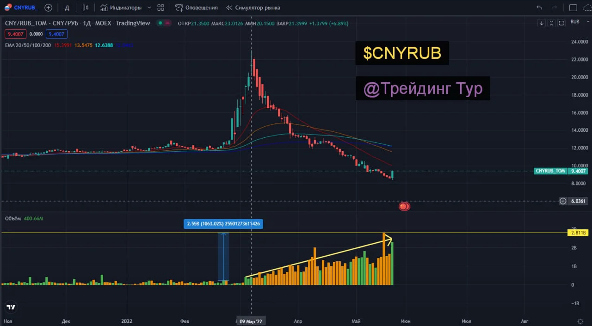This screenshot has width=592, height=326.
Task: Expand the indicators favorites dropdown arrow
Action: (148, 7)
